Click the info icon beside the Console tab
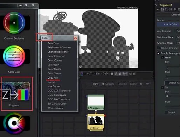This screenshot has width=180, height=137. coord(103,84)
